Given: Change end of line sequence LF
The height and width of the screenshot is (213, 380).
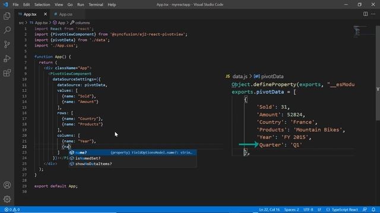Looking at the screenshot, I should [319, 209].
